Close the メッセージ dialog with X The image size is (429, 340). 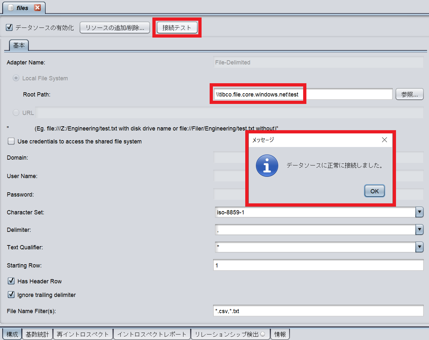pos(384,140)
